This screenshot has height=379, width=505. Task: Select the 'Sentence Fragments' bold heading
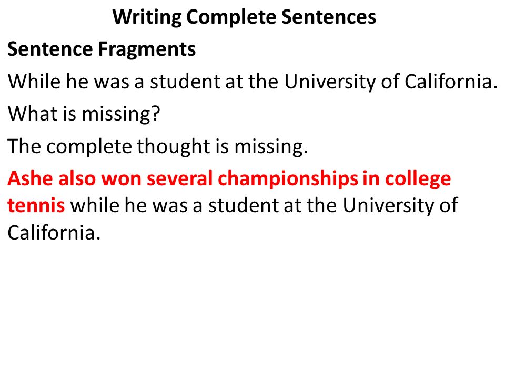pos(102,49)
